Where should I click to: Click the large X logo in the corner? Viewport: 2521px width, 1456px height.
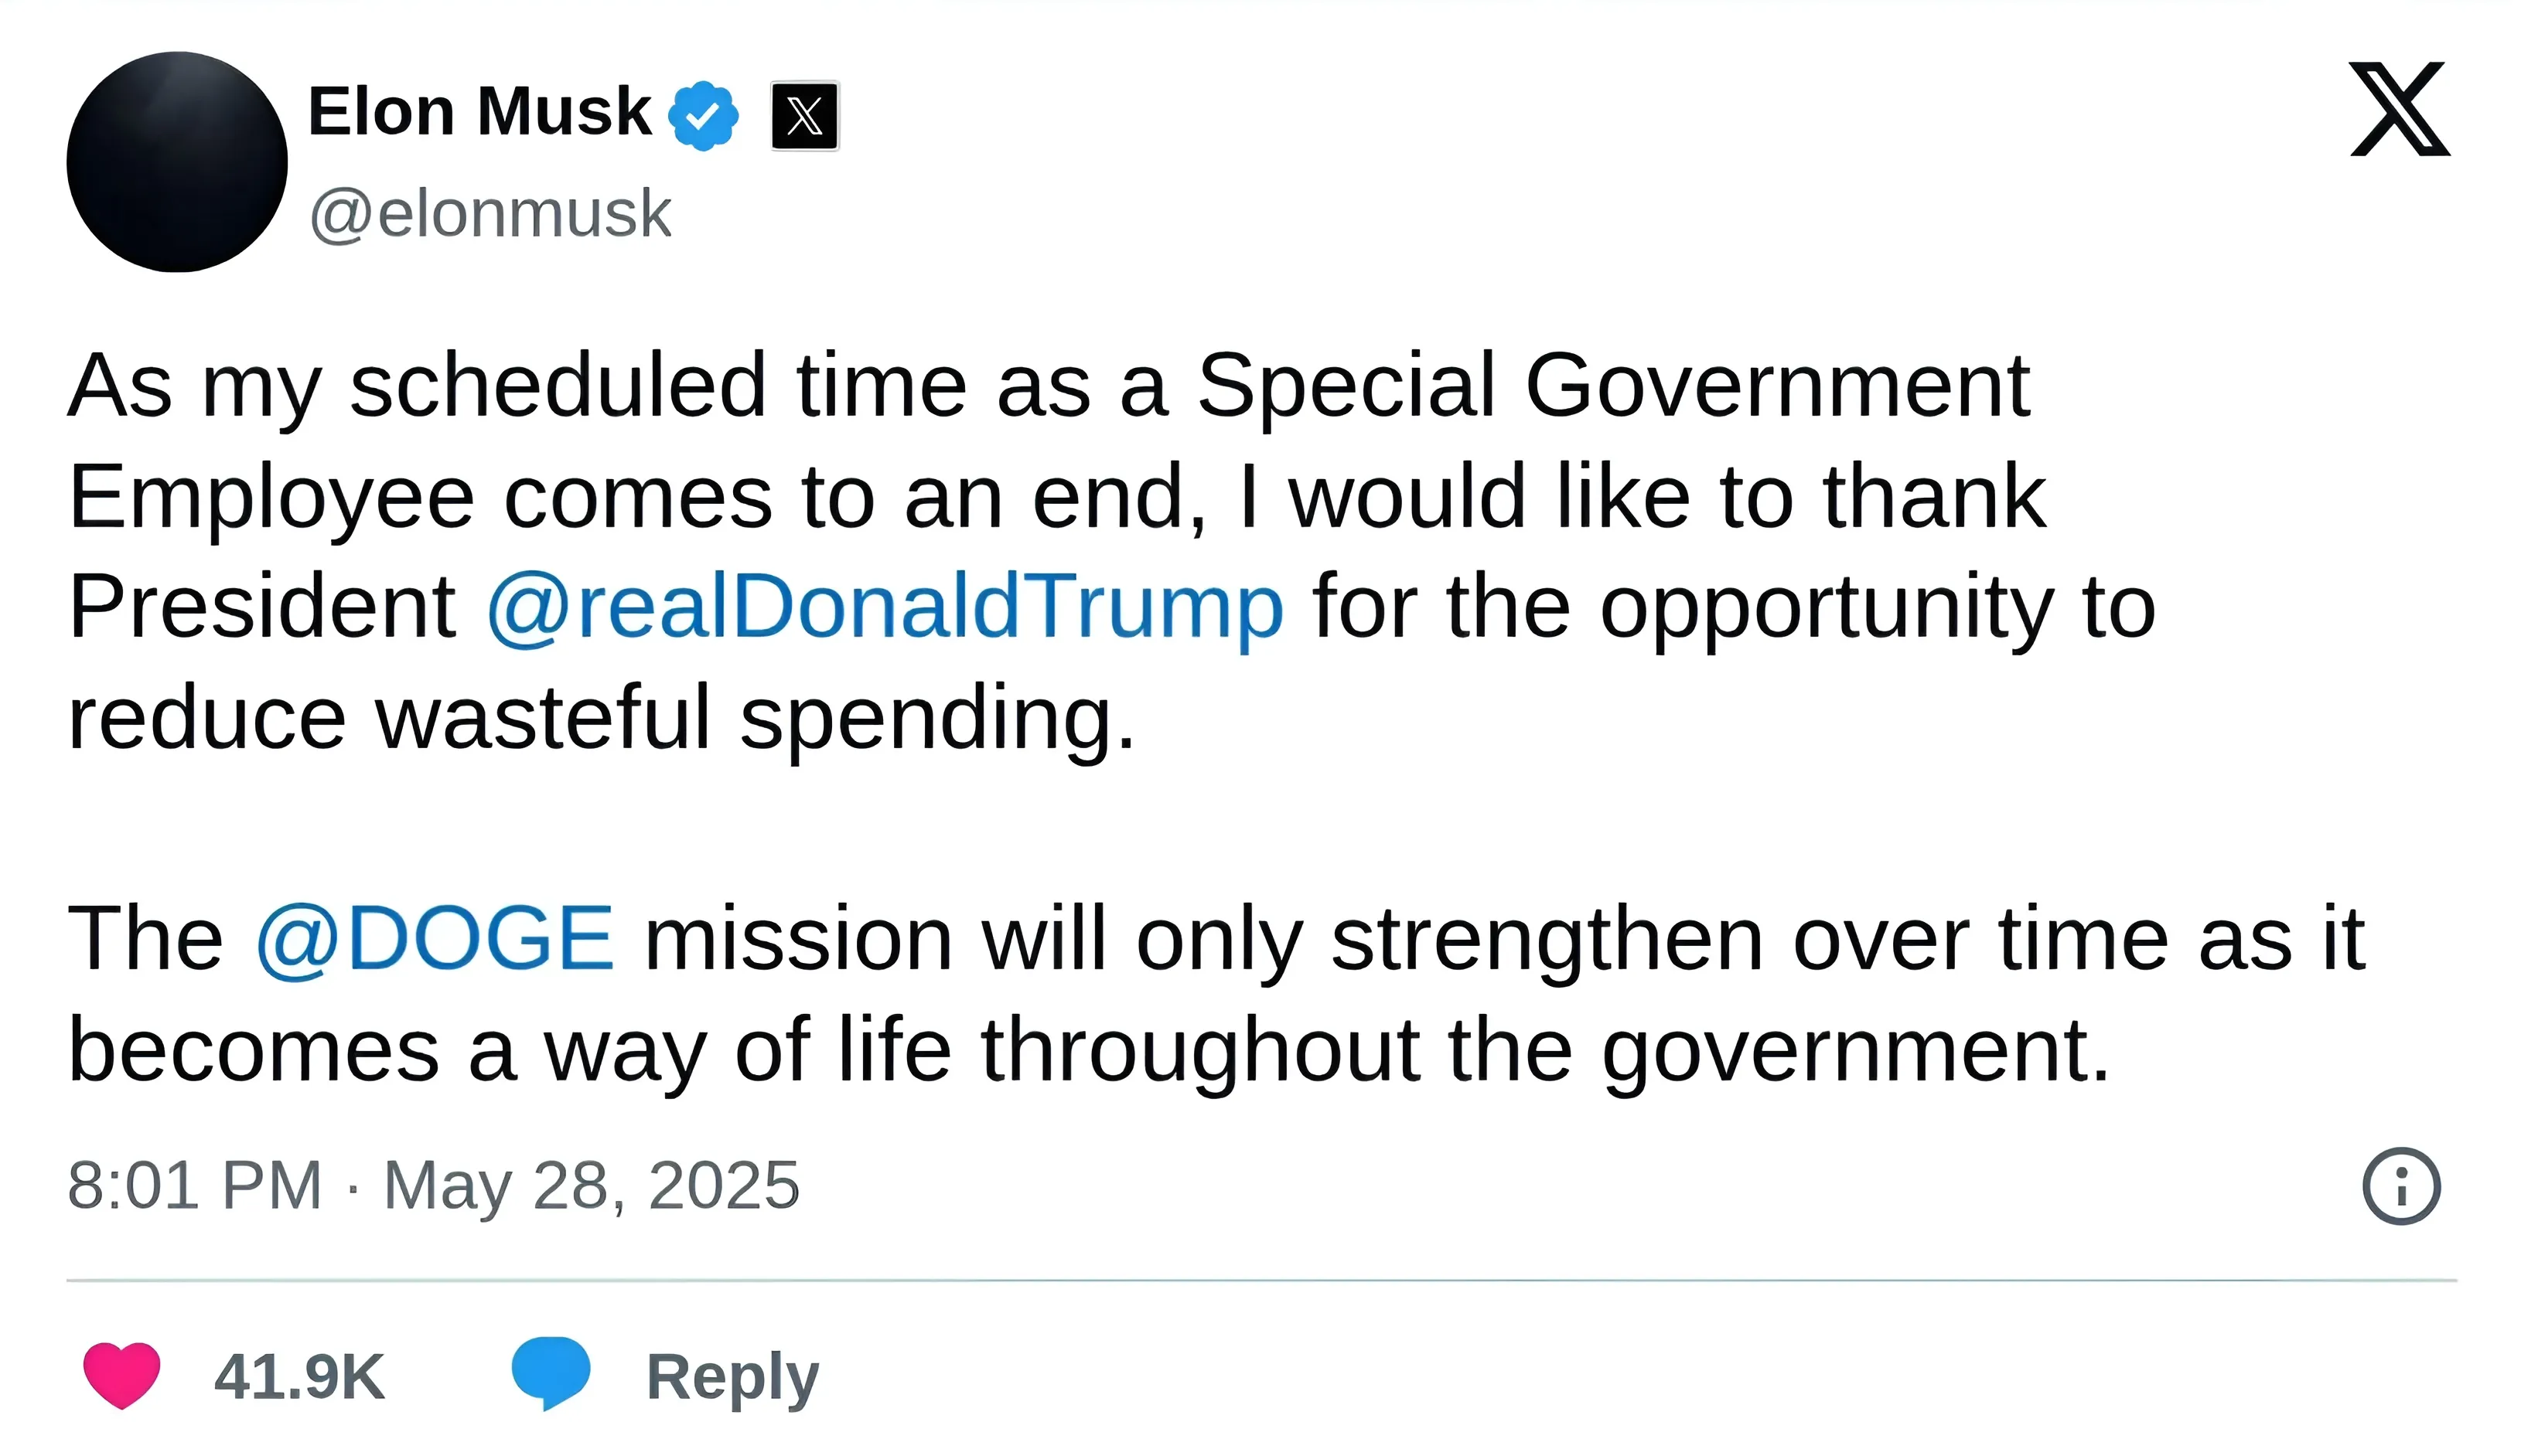point(2399,109)
